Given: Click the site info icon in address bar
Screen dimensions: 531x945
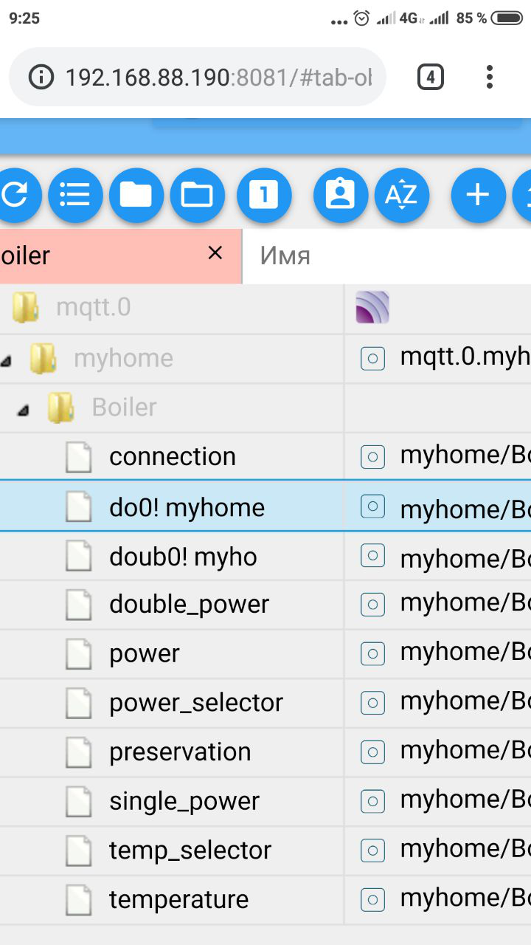Looking at the screenshot, I should click(41, 76).
